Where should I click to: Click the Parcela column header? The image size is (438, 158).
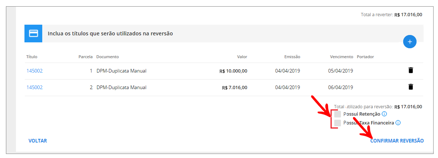click(x=85, y=57)
